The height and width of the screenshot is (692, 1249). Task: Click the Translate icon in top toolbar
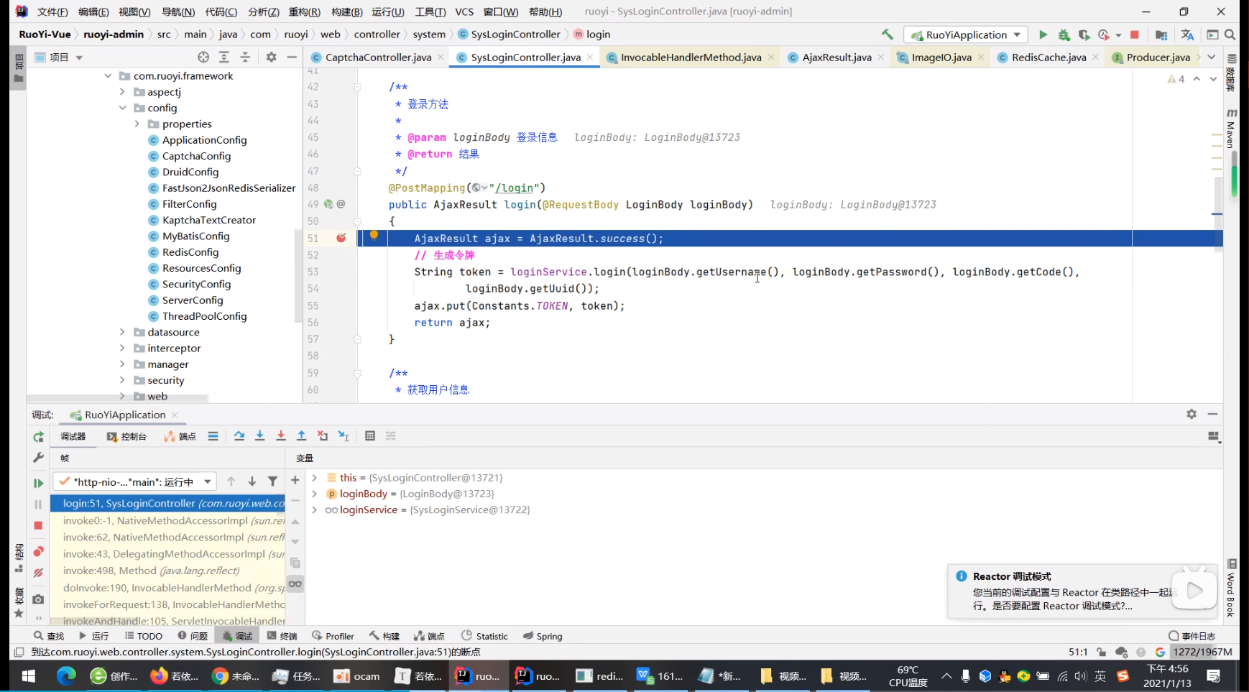click(x=1187, y=34)
